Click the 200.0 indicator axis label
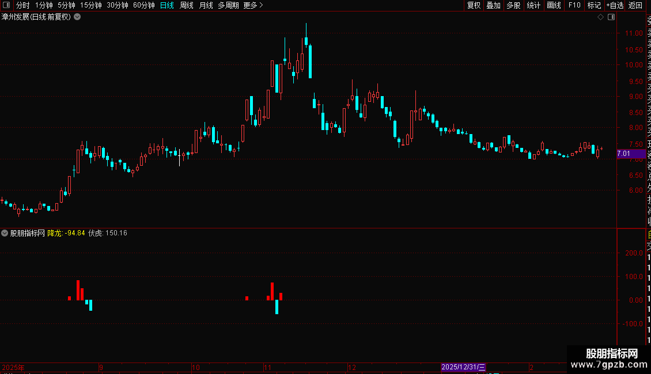The height and width of the screenshot is (374, 651). point(634,253)
